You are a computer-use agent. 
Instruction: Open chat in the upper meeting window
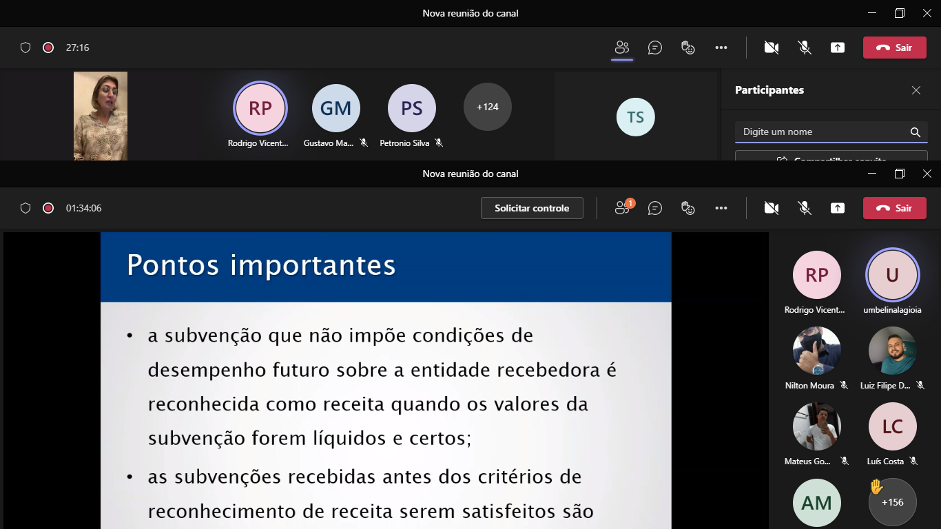(655, 48)
